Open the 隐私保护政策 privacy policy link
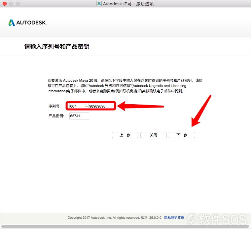The image size is (251, 229). click(174, 218)
